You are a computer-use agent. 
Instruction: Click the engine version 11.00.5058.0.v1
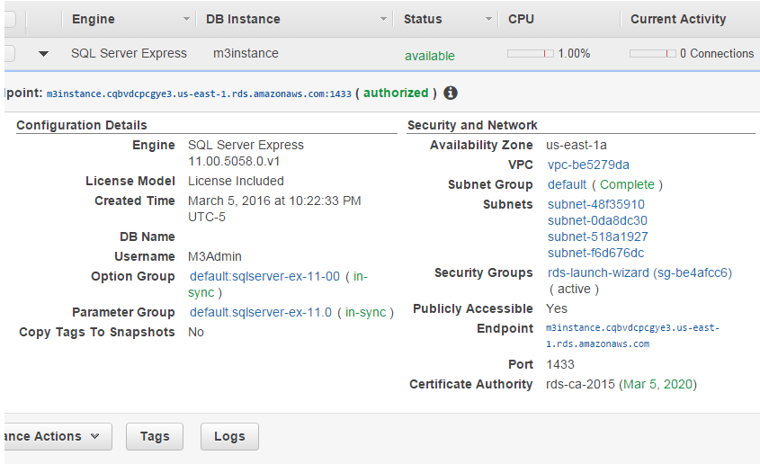tap(234, 161)
